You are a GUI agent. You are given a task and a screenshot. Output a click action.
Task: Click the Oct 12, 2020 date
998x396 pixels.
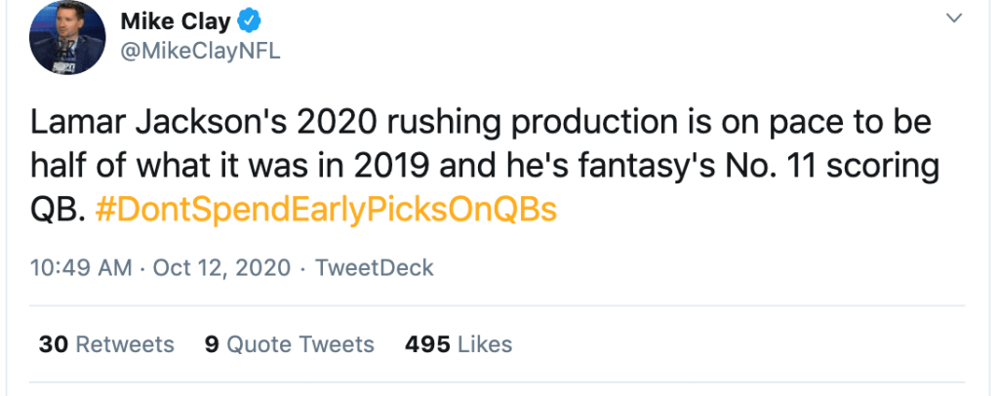click(221, 267)
